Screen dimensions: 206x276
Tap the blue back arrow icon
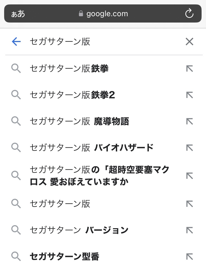pyautogui.click(x=17, y=42)
